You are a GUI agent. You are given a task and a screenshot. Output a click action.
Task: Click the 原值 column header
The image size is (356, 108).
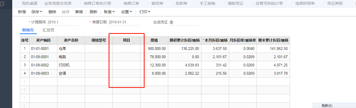point(154,40)
